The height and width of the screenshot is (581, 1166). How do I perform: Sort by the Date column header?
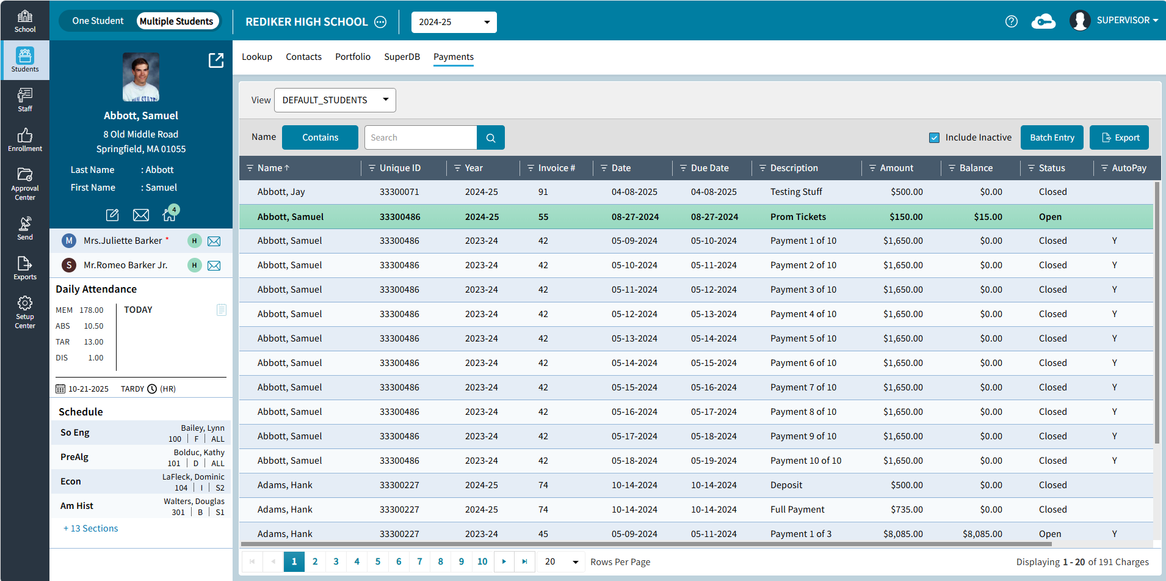[x=621, y=168]
